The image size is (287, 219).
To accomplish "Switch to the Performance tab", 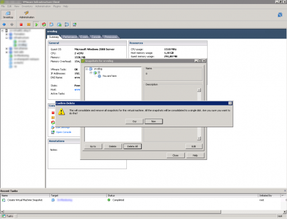I will tap(70, 37).
